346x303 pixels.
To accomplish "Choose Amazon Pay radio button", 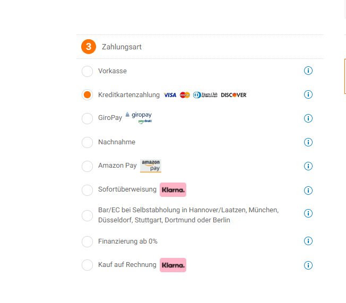I will coord(87,166).
